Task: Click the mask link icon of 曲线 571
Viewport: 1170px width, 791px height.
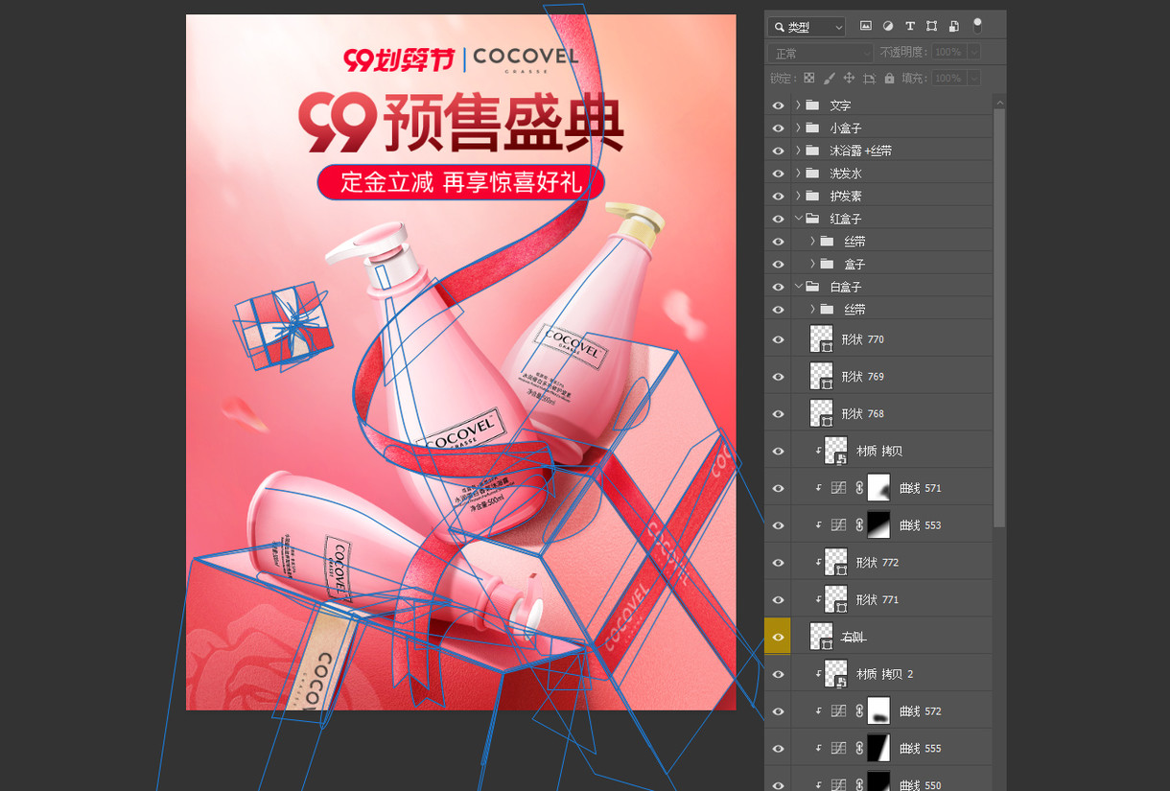Action: (858, 488)
